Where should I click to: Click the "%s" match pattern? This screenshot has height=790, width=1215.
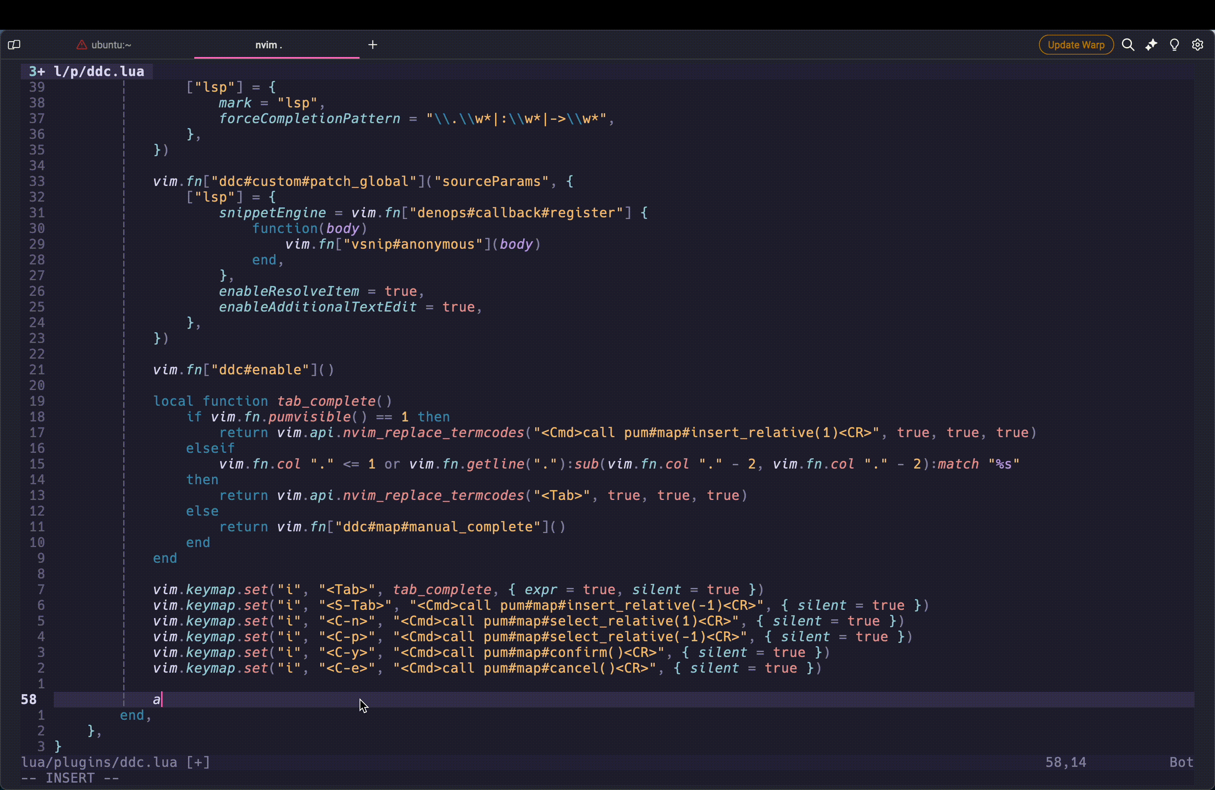pyautogui.click(x=1004, y=464)
